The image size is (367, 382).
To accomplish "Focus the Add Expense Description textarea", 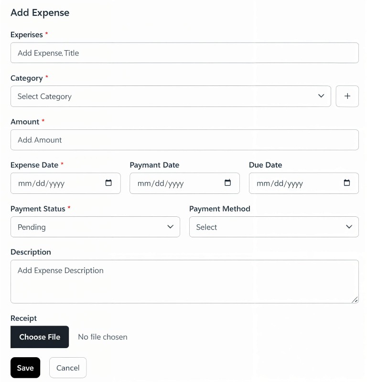I will point(184,282).
